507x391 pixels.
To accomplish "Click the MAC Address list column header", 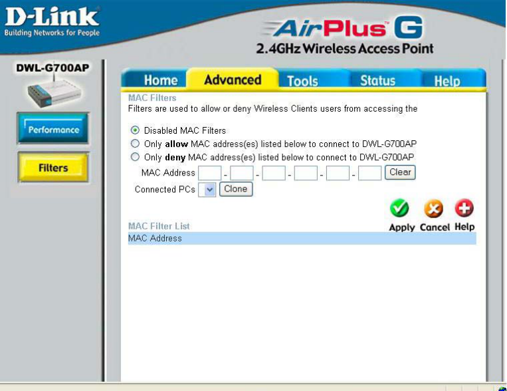I will [x=302, y=238].
